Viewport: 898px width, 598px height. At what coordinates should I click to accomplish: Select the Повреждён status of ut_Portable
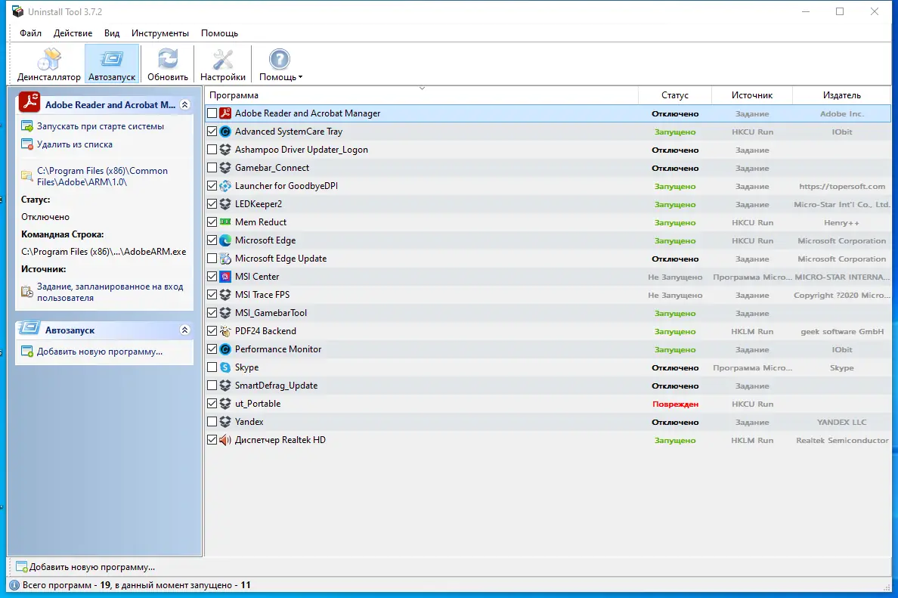coord(675,404)
